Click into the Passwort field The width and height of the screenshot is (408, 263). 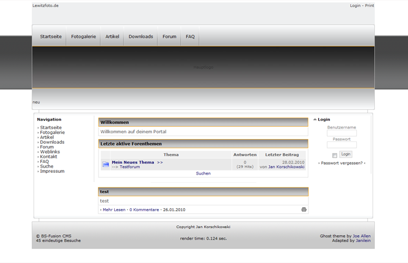pos(342,145)
